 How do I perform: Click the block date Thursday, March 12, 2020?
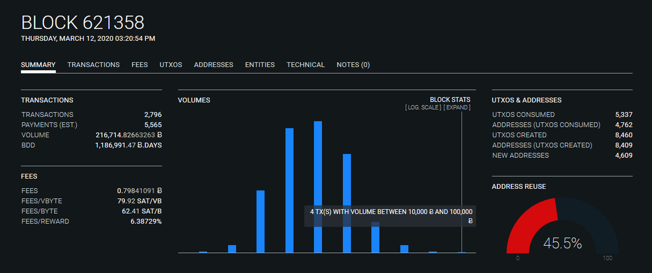pyautogui.click(x=88, y=39)
